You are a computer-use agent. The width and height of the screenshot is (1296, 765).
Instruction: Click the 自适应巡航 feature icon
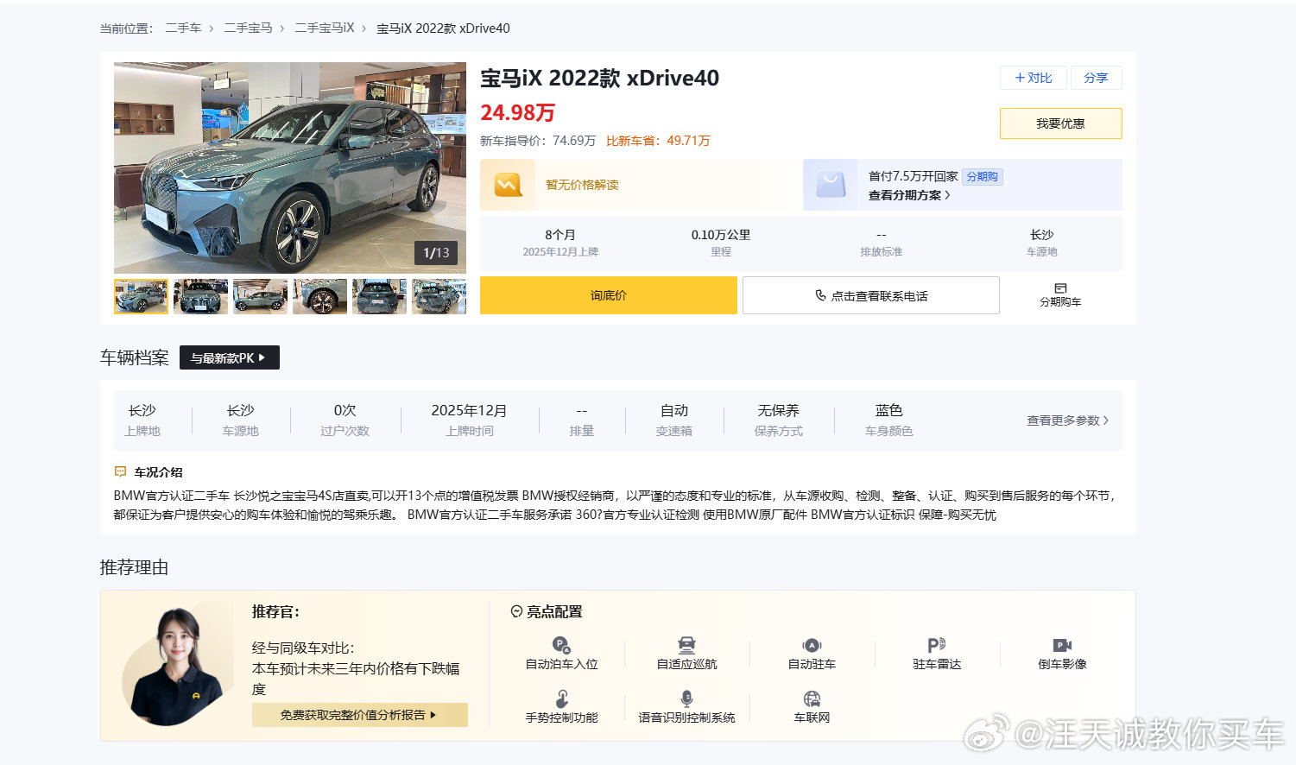(x=686, y=645)
